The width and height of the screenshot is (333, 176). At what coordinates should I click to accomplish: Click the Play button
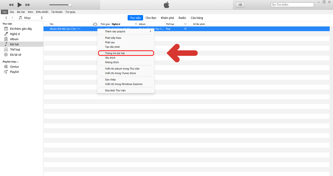pos(20,5)
